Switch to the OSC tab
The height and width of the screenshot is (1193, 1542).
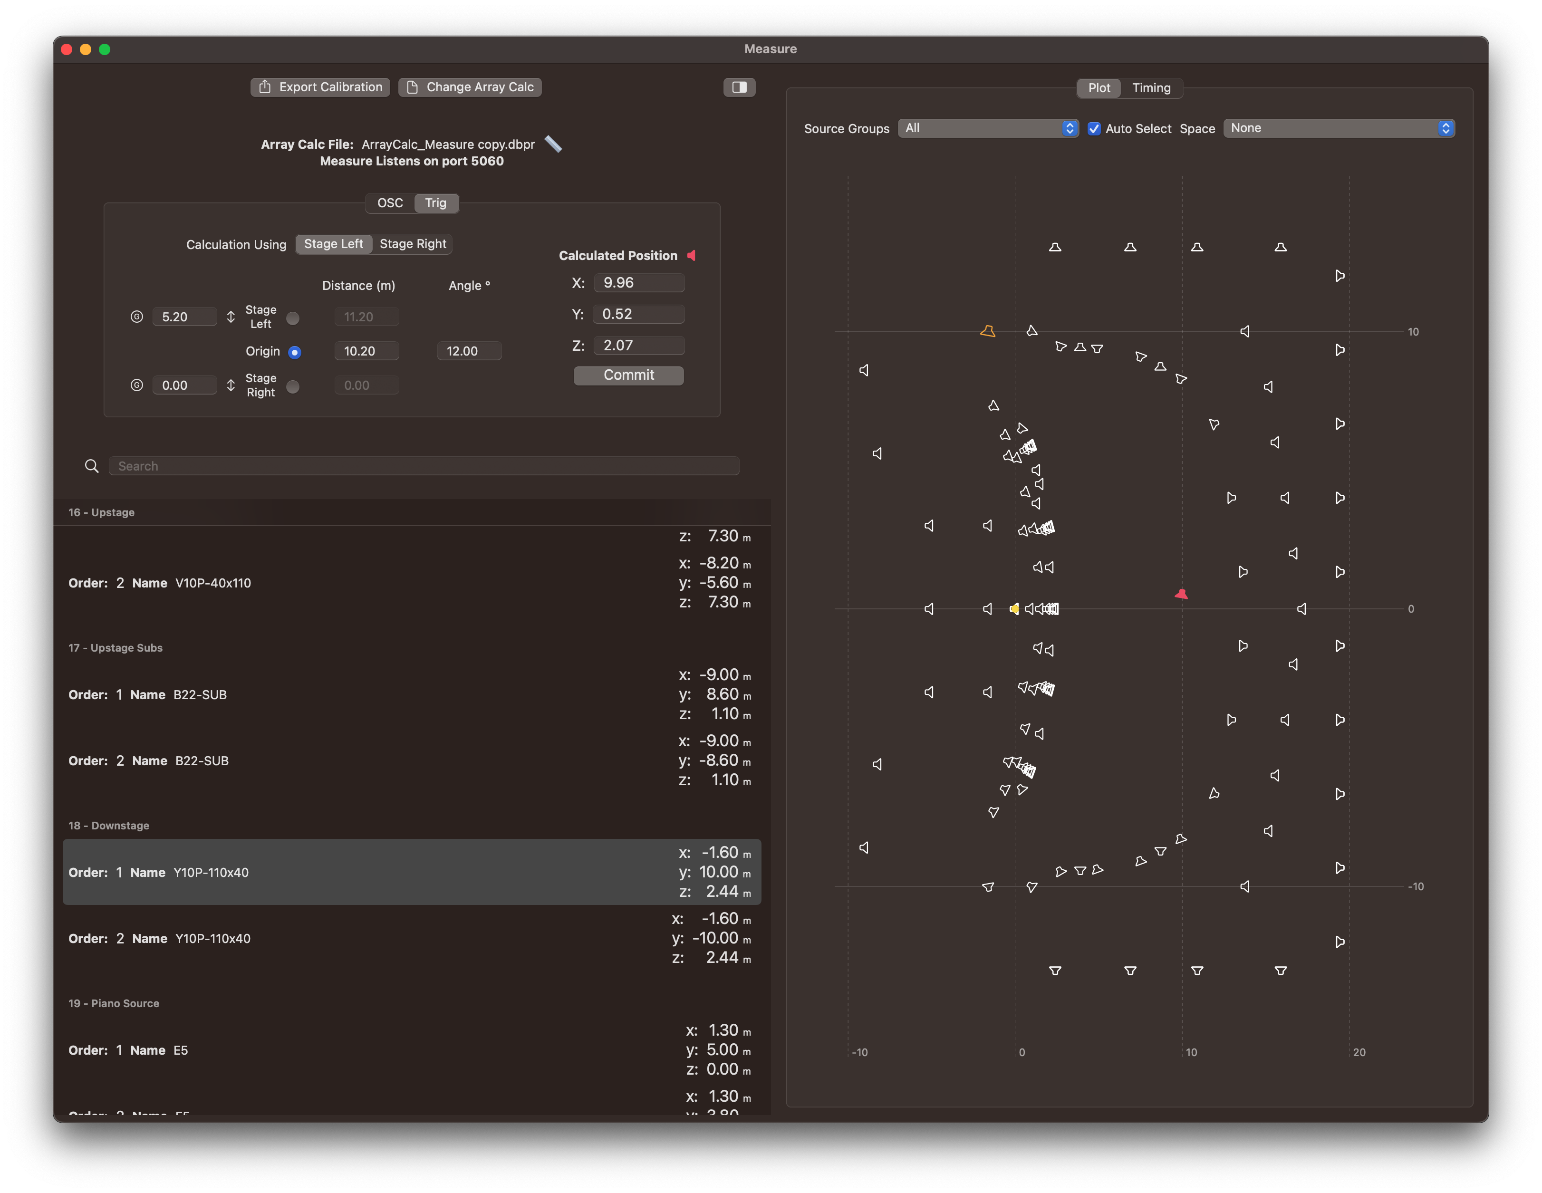coord(390,203)
